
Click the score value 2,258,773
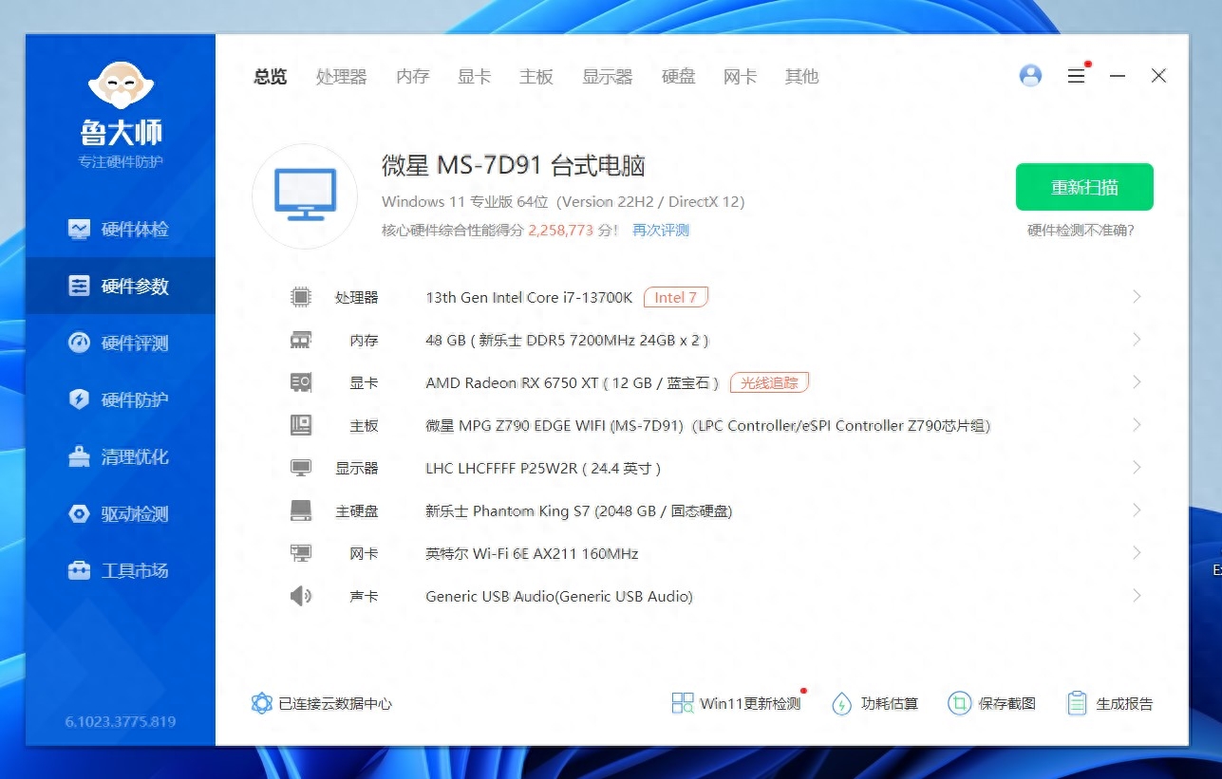561,230
